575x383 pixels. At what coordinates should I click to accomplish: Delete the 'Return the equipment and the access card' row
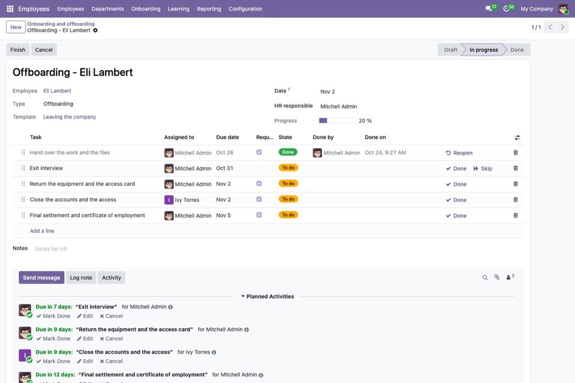click(x=516, y=184)
